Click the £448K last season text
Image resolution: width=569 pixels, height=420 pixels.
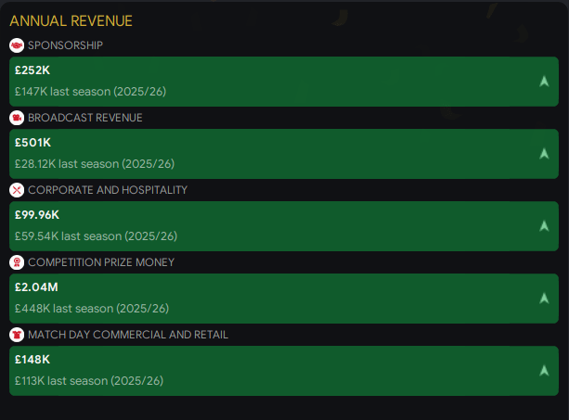92,309
